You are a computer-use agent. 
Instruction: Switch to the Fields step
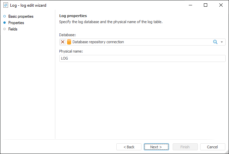tap(13, 29)
